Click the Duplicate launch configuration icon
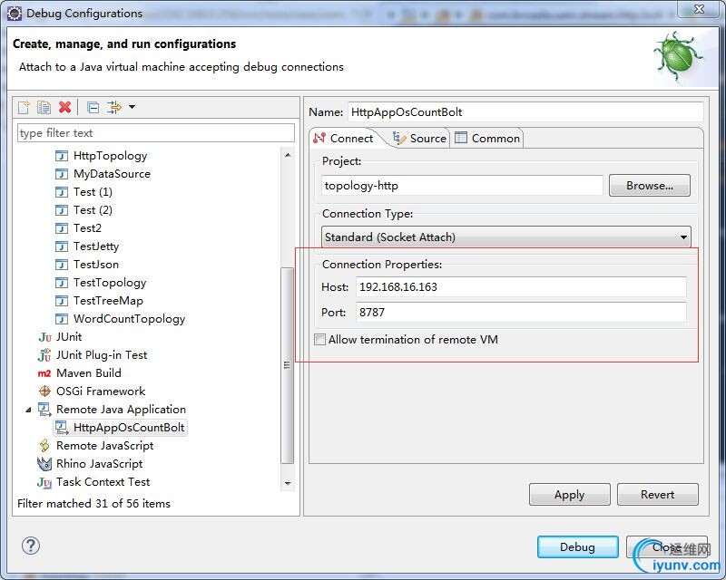Viewport: 726px width, 580px height. pyautogui.click(x=44, y=107)
